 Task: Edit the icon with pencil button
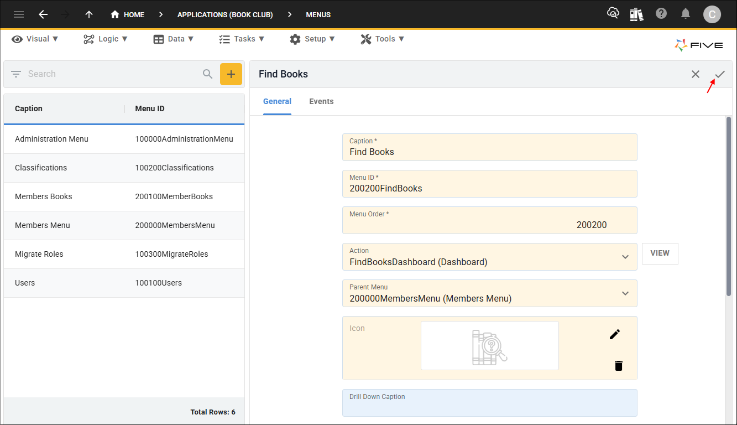point(615,334)
